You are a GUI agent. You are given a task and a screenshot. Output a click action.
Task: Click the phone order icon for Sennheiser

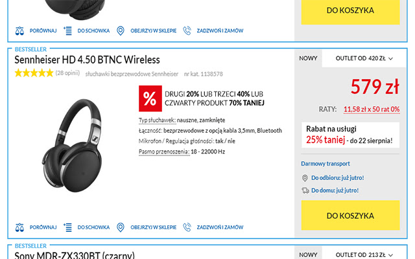187,227
